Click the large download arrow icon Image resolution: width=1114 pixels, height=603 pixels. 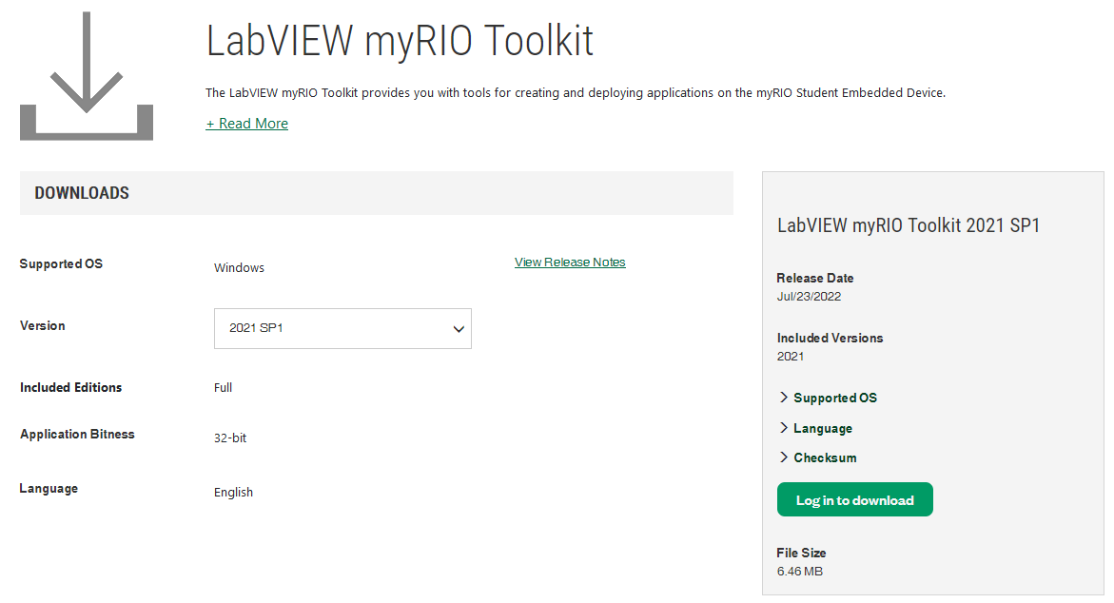tap(86, 76)
